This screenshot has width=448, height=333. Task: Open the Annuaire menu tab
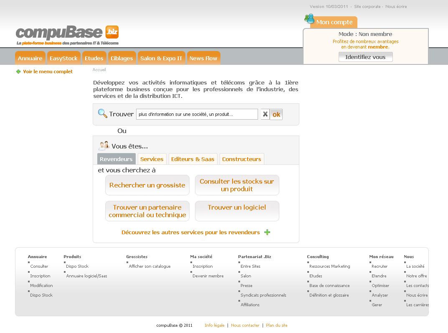point(30,58)
